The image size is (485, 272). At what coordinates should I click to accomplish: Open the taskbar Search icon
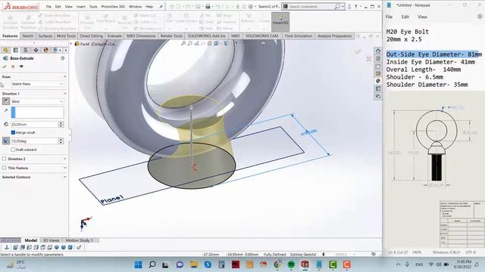(x=152, y=264)
